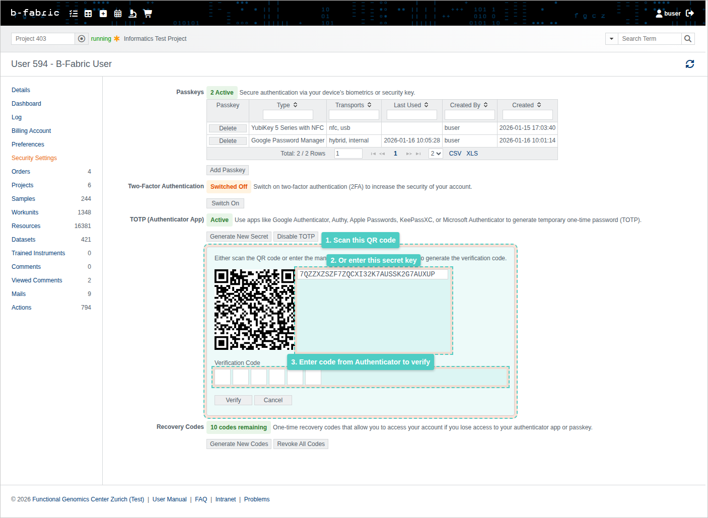Image resolution: width=708 pixels, height=518 pixels.
Task: Open the rows-per-page dropdown in passkeys table
Action: pos(436,154)
